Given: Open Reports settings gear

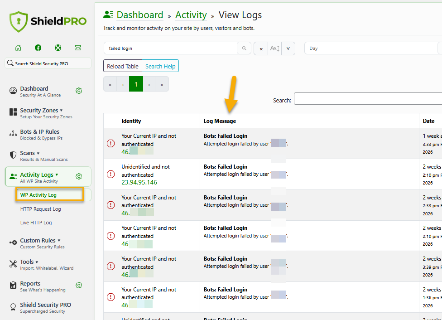Looking at the screenshot, I should (x=79, y=285).
